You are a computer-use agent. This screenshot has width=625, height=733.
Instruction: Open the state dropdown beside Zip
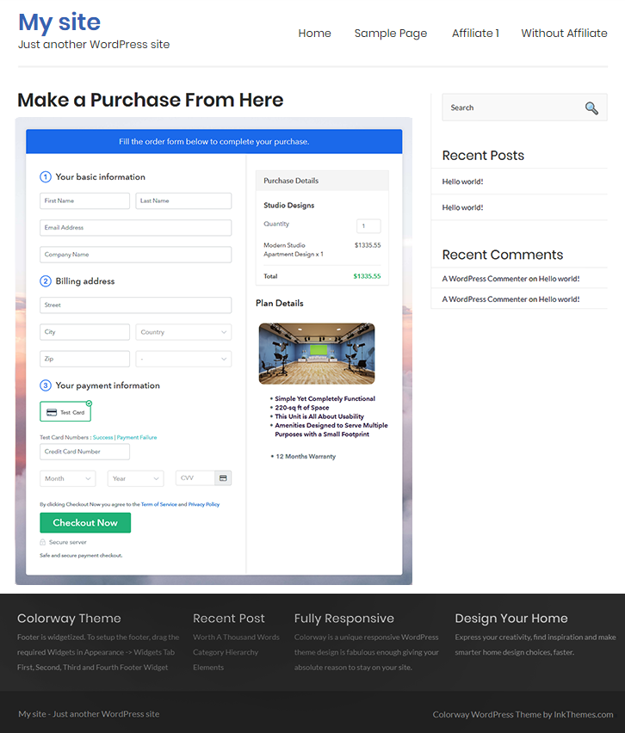pos(183,359)
